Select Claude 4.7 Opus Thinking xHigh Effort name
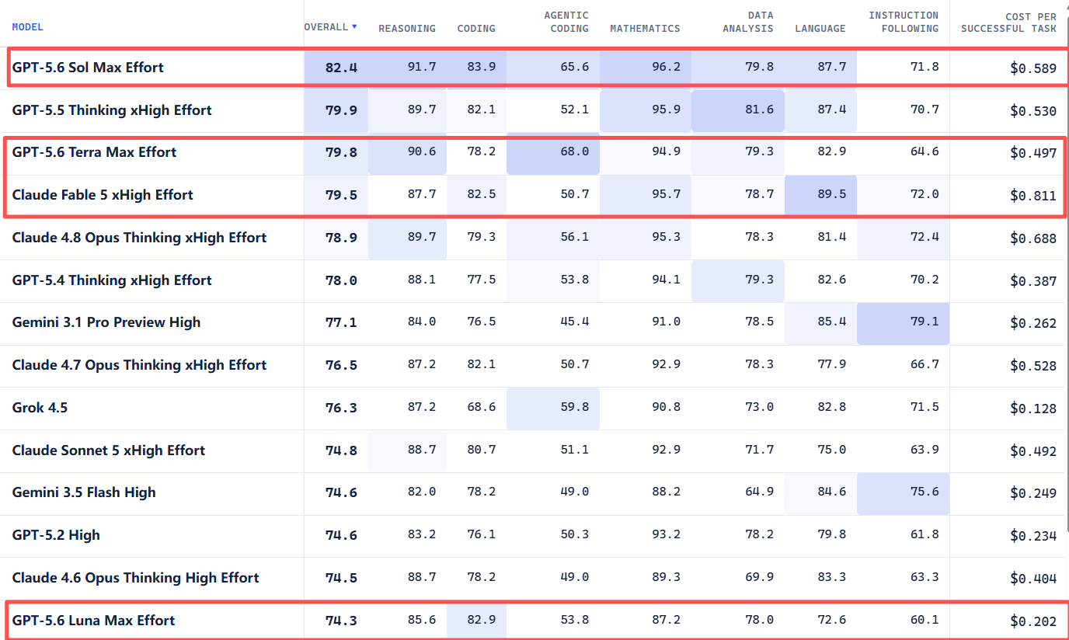1069x640 pixels. tap(139, 365)
